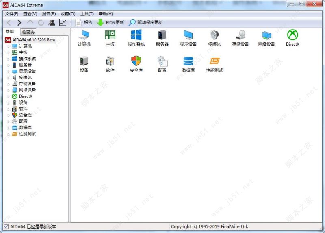Viewport: 325px width, 233px height.
Task: Click the user silhouette toolbar icon
Action: coord(52,22)
